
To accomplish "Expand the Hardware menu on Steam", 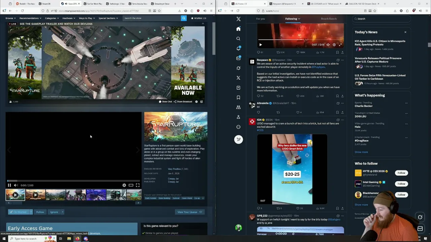I will 68,18.
